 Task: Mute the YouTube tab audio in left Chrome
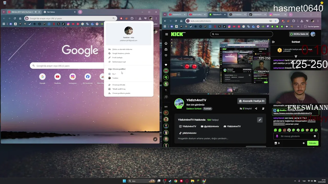point(36,12)
